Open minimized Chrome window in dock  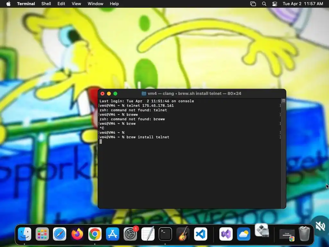pos(287,234)
